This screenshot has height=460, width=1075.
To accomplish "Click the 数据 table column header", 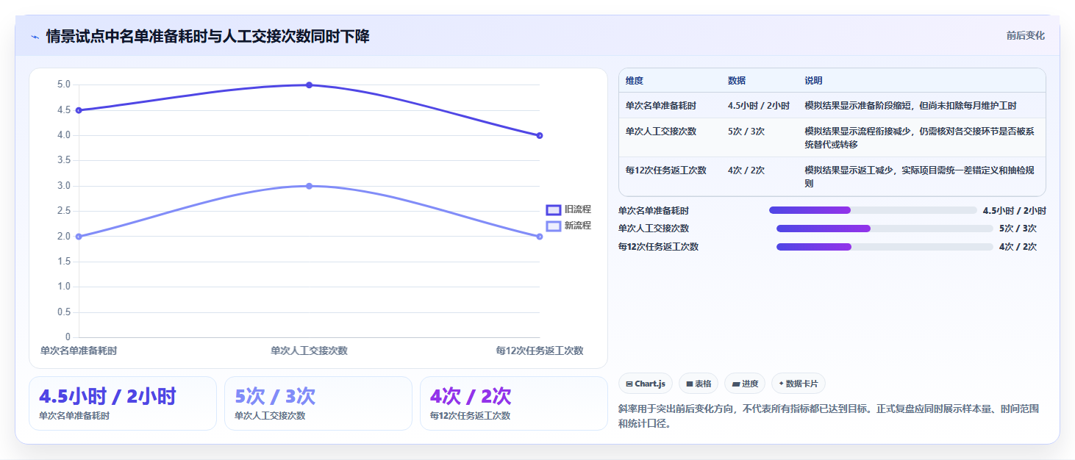I will [737, 81].
